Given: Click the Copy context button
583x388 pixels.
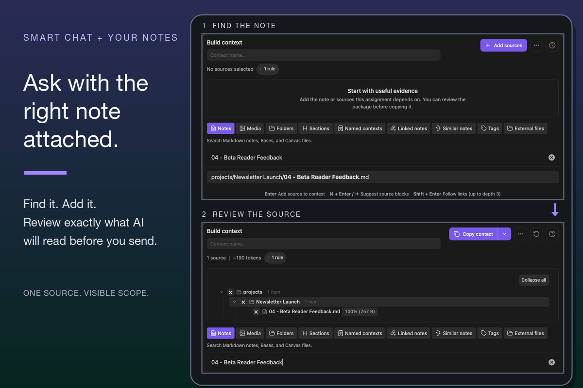Looking at the screenshot, I should point(474,234).
